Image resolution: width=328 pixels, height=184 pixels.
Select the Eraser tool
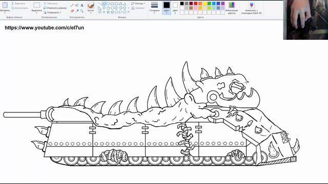coord(72,11)
